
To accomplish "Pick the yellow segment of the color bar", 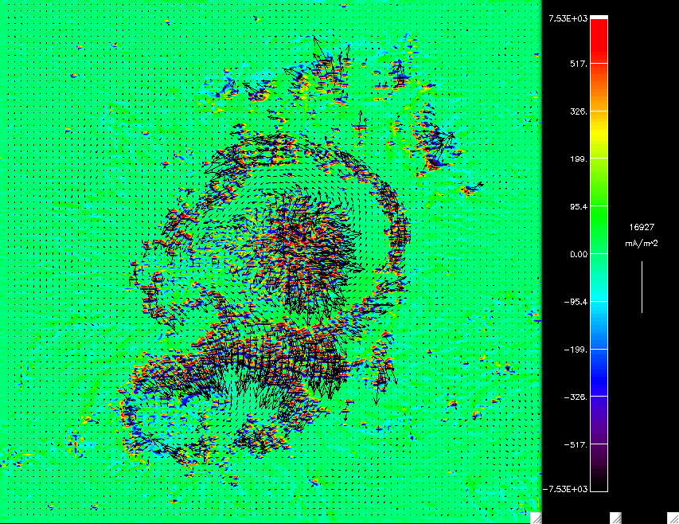I will pos(599,135).
